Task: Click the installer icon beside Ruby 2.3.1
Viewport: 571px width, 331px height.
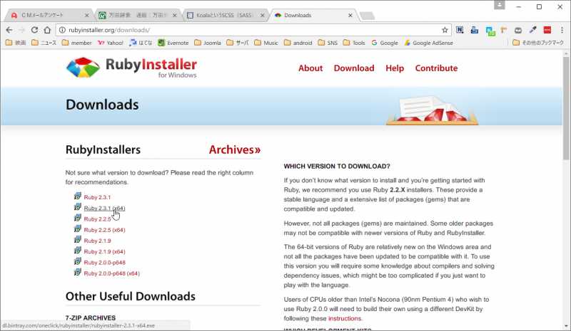Action: [78, 196]
